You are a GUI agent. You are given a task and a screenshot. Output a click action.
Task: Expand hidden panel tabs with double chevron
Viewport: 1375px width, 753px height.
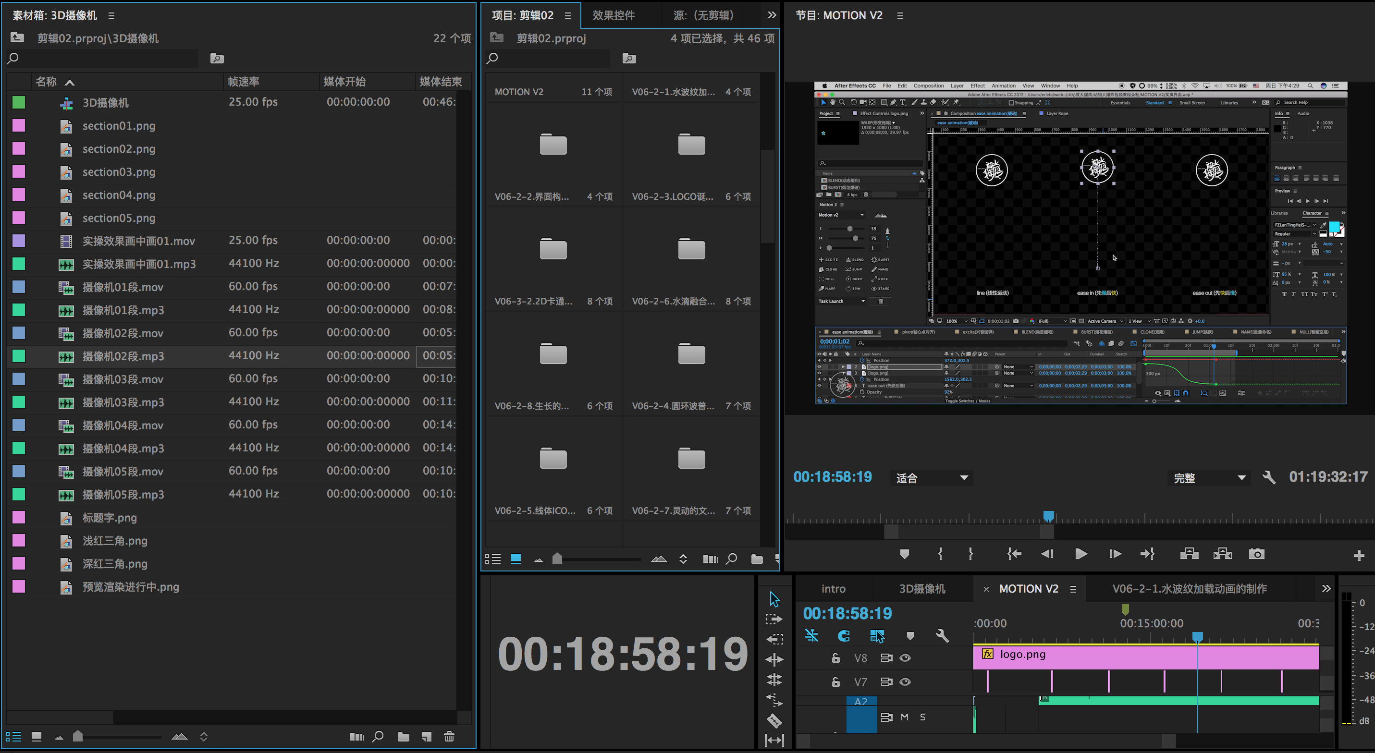[772, 15]
